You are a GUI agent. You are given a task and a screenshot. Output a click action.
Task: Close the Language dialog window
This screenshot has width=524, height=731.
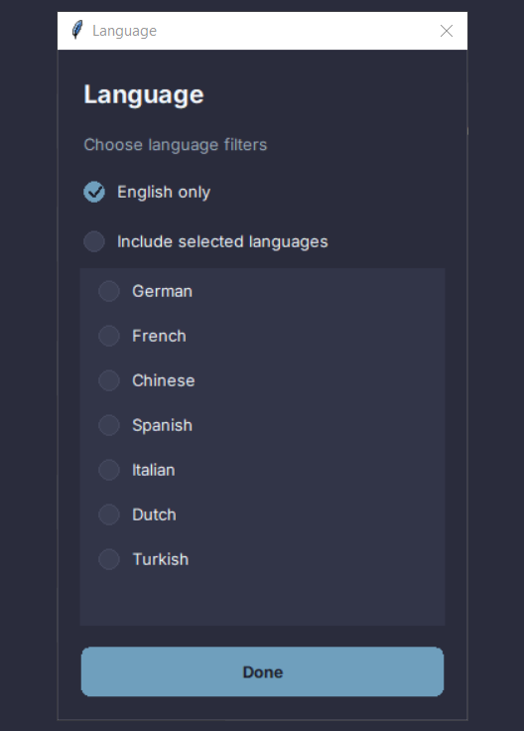click(447, 31)
